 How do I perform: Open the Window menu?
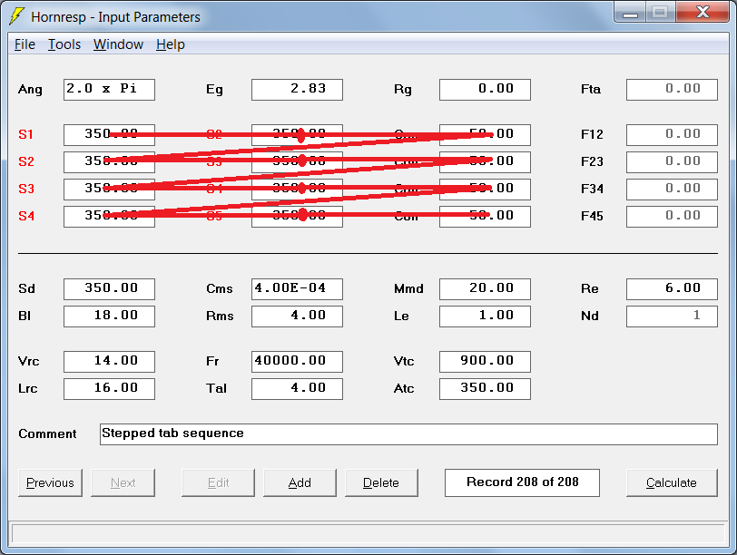coord(118,44)
